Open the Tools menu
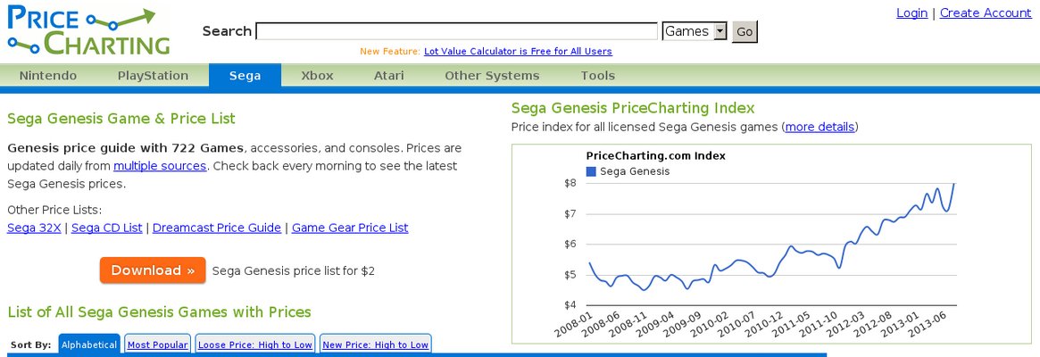Viewport: 1040px width, 357px height. tap(597, 76)
